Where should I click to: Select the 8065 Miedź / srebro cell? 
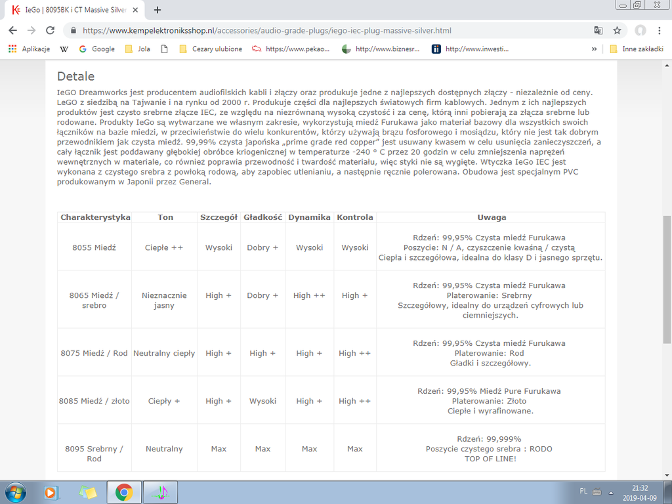(x=94, y=300)
